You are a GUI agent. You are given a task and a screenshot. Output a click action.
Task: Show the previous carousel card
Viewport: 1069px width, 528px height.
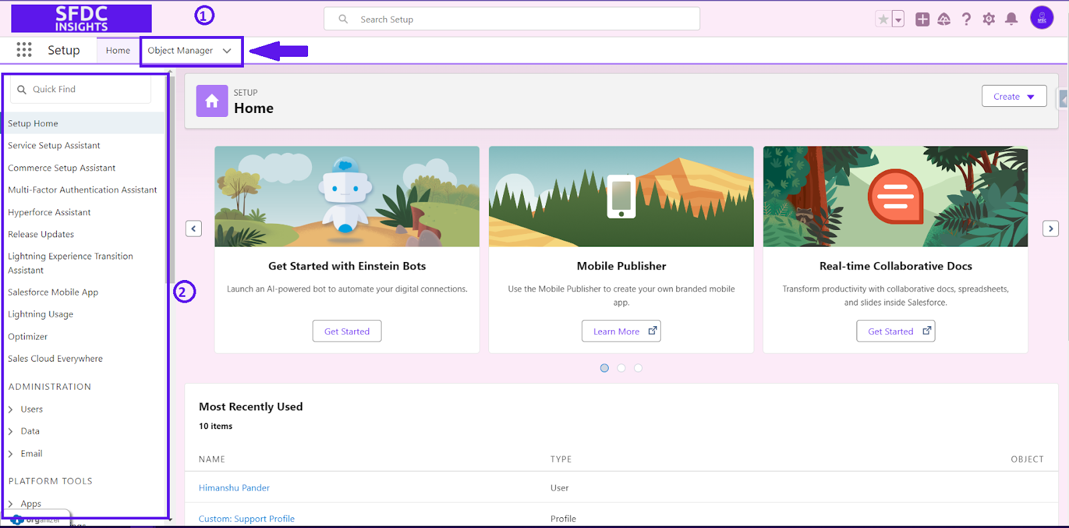point(193,229)
